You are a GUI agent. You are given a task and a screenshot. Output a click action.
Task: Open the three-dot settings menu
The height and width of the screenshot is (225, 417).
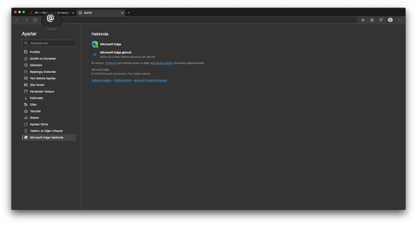pyautogui.click(x=400, y=20)
